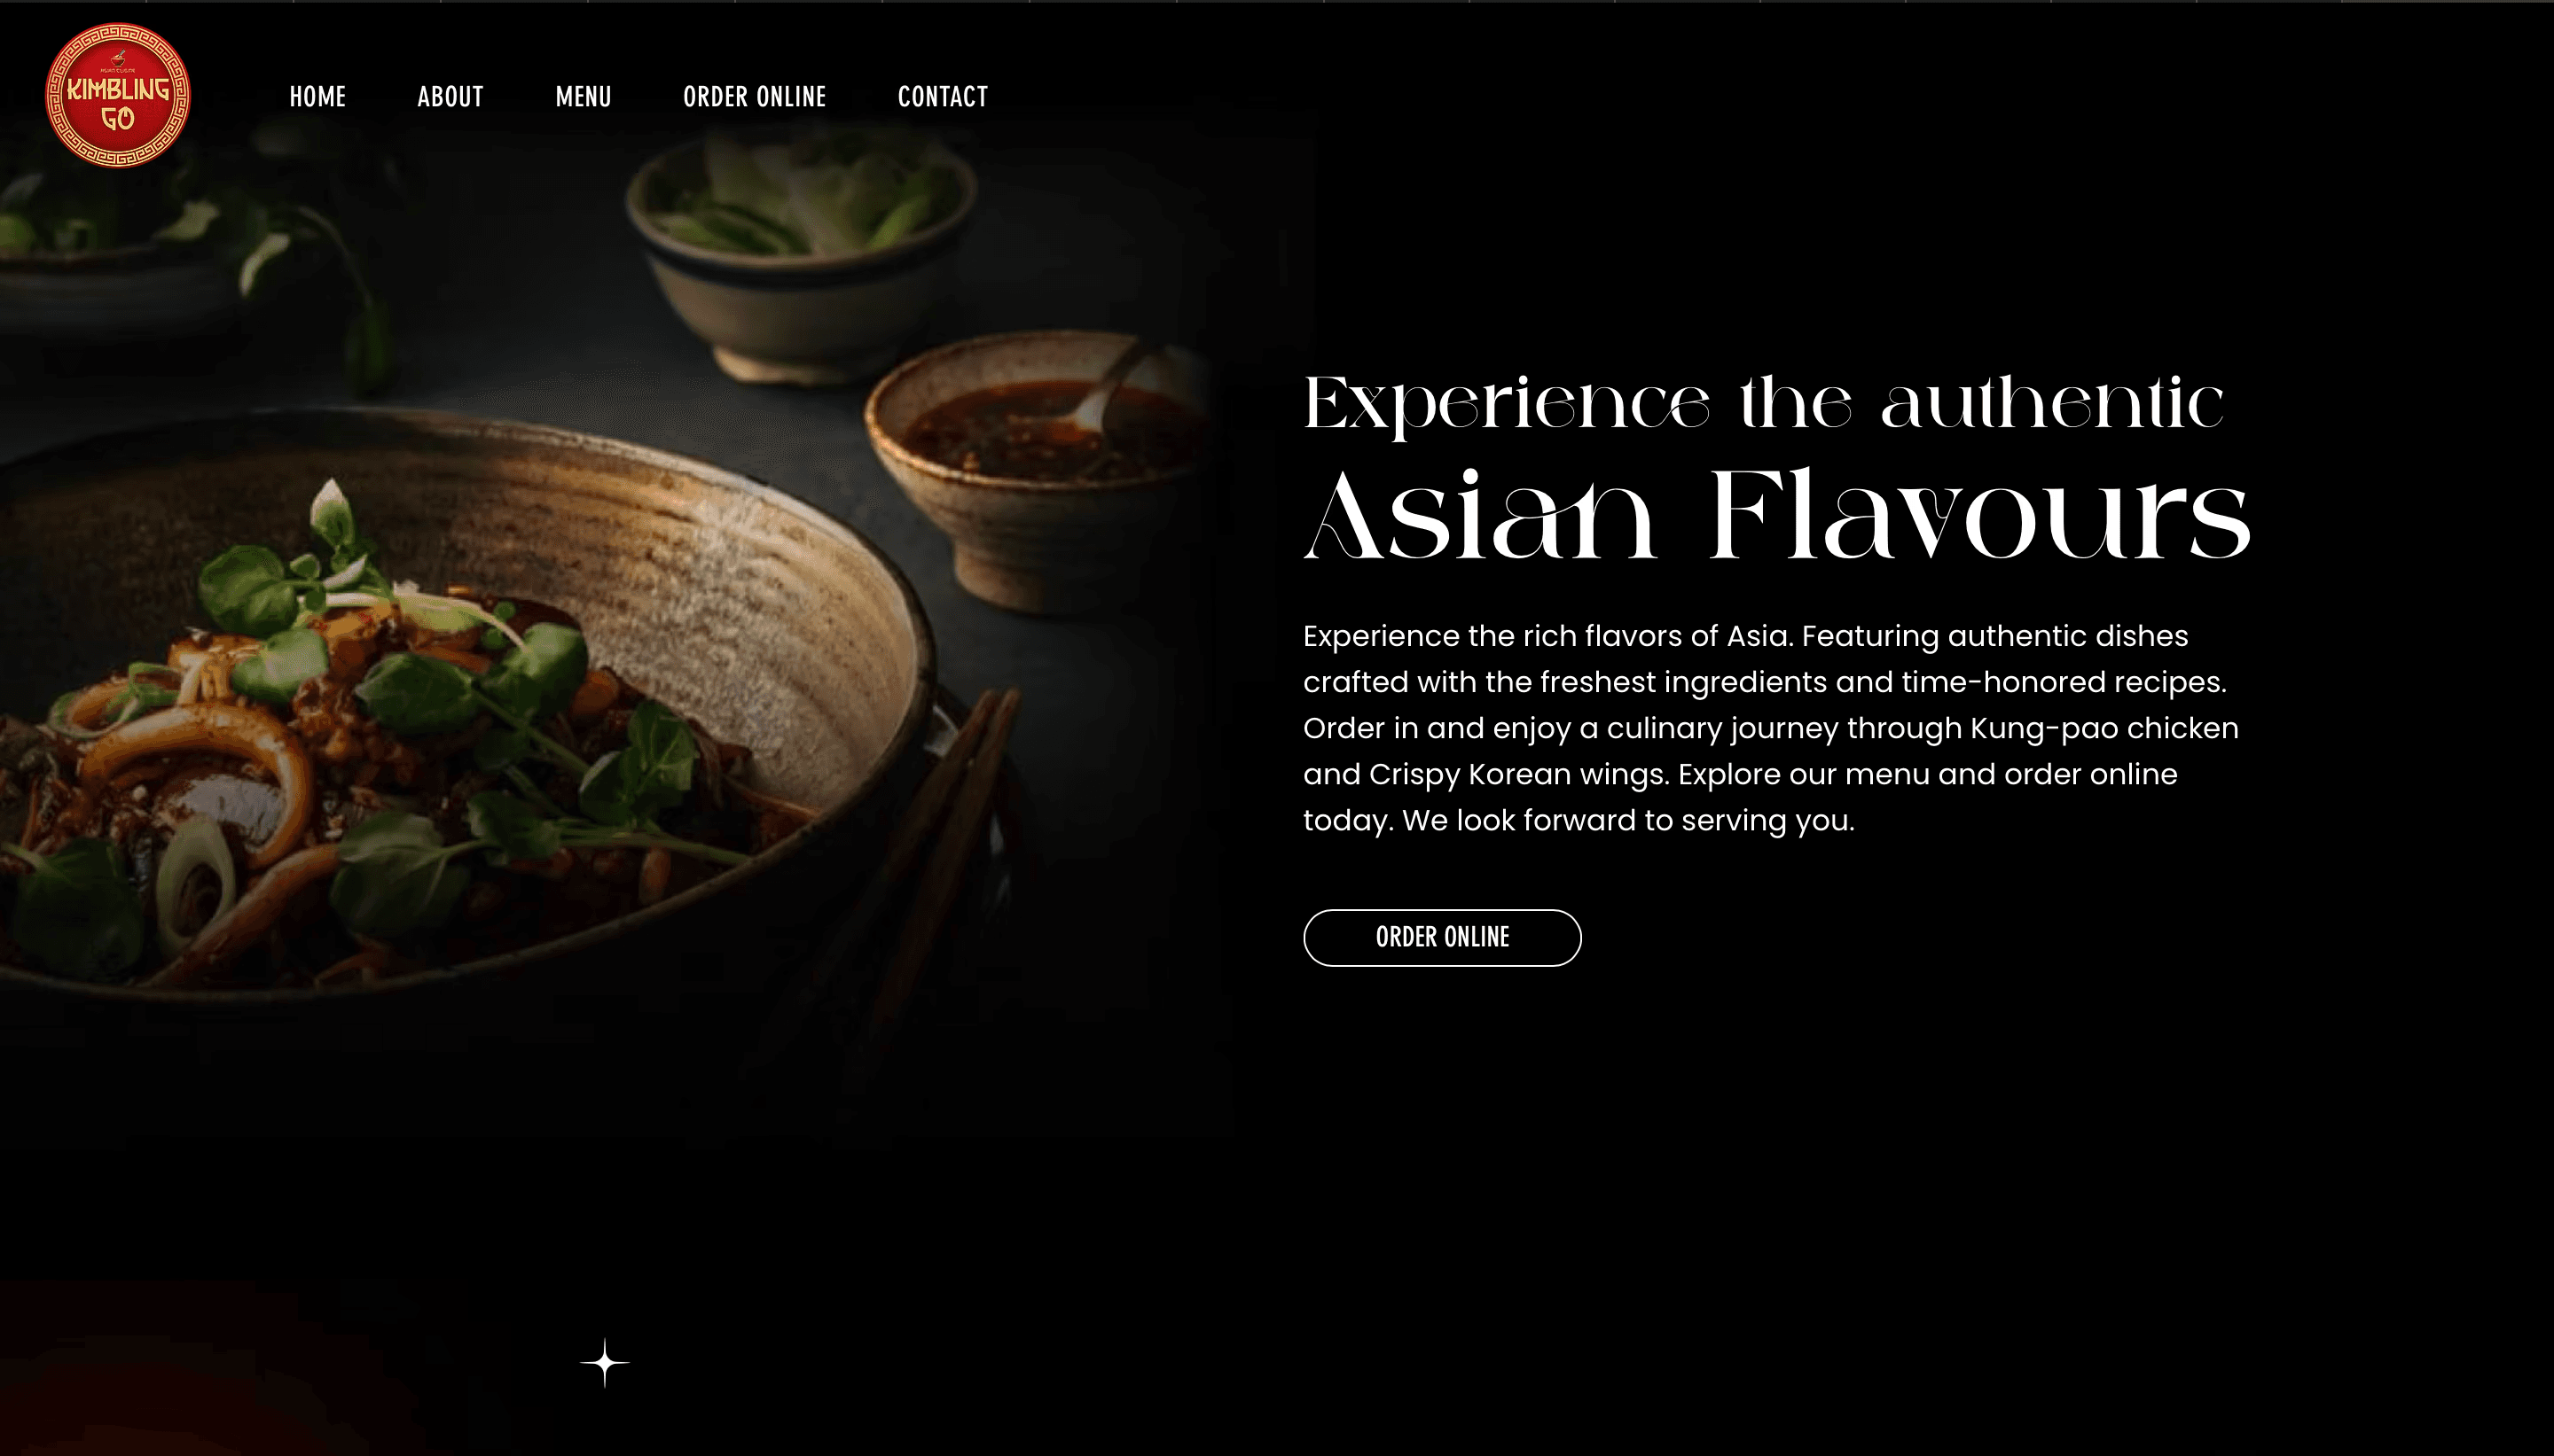
Task: Open the HOME navigation item
Action: [x=318, y=97]
